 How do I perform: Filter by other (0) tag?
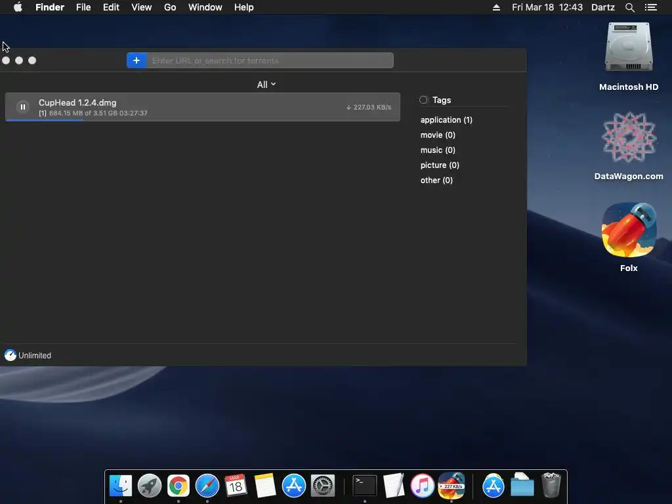pyautogui.click(x=436, y=180)
